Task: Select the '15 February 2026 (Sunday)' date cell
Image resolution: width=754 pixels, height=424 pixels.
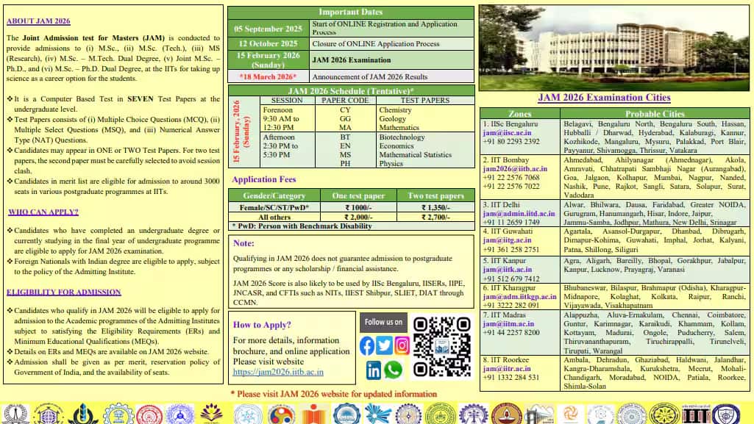Action: 268,60
